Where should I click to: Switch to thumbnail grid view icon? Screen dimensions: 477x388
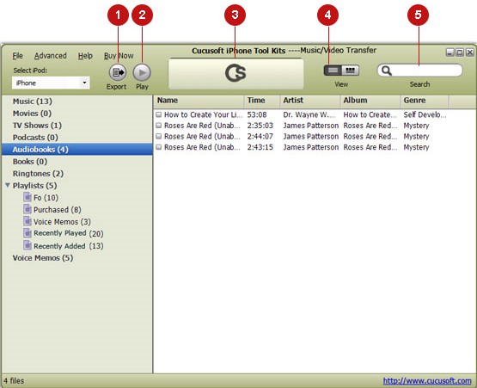351,71
